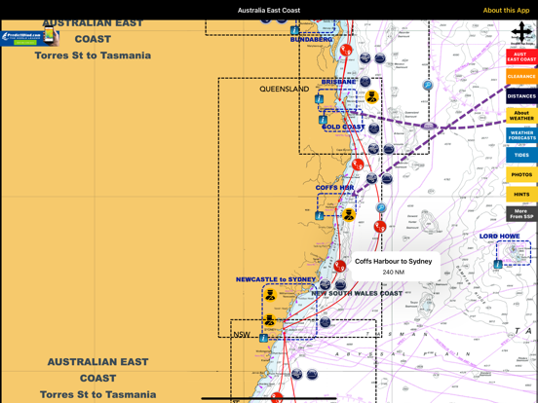Tap the Coffs Hbr info icon
Viewport: 538px width, 403px height.
[320, 215]
